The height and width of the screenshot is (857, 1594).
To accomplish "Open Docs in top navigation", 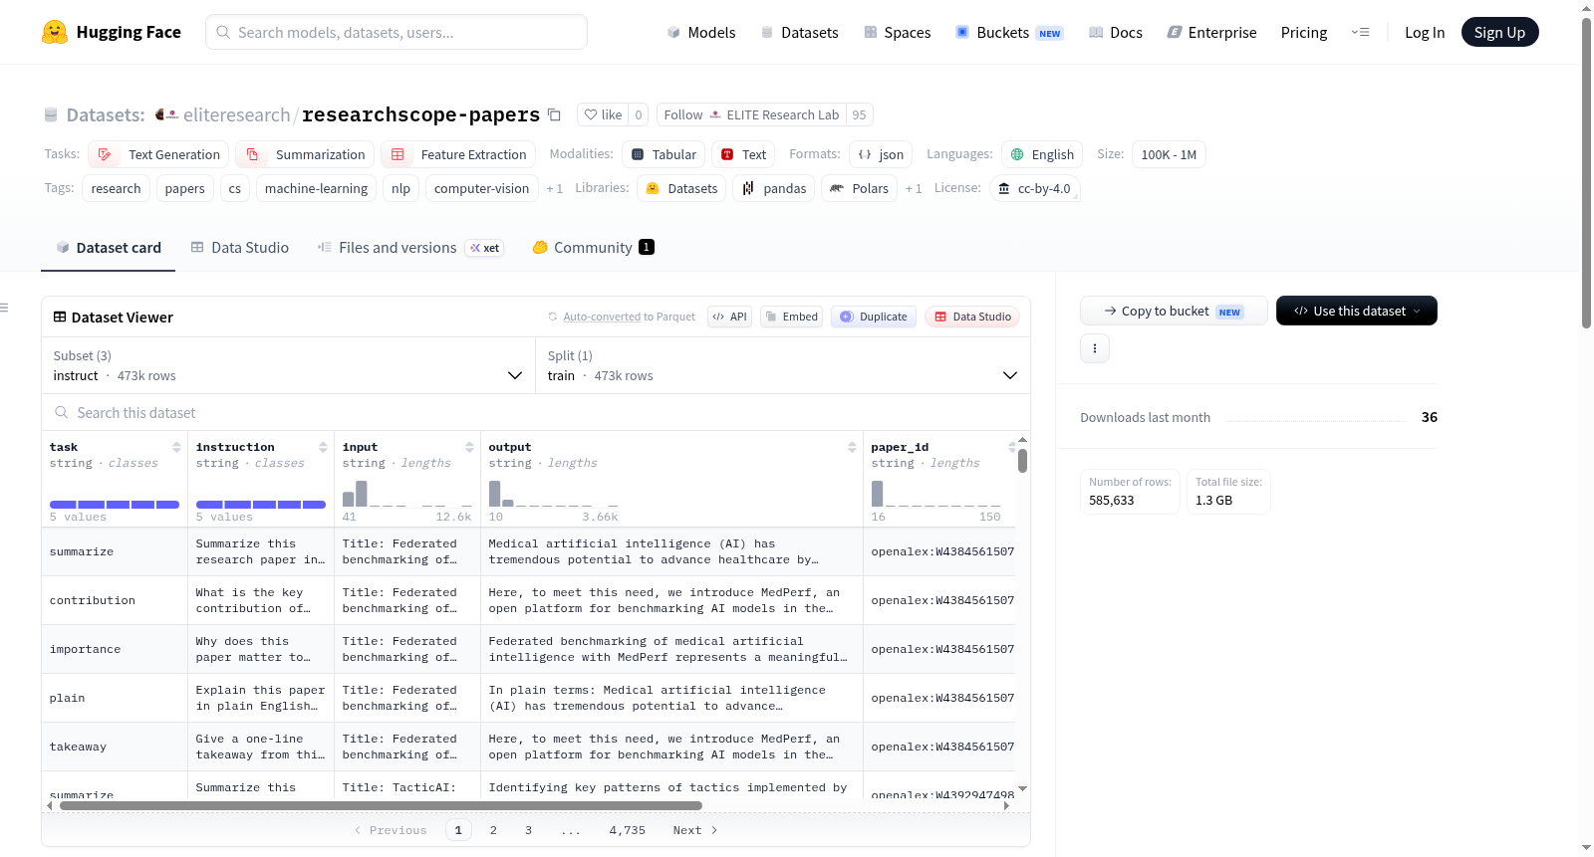I will click(x=1116, y=32).
